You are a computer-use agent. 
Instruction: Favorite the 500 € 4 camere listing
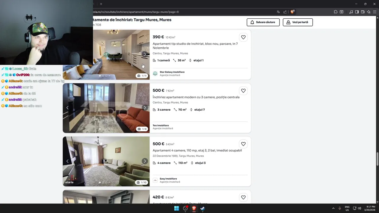tap(243, 144)
